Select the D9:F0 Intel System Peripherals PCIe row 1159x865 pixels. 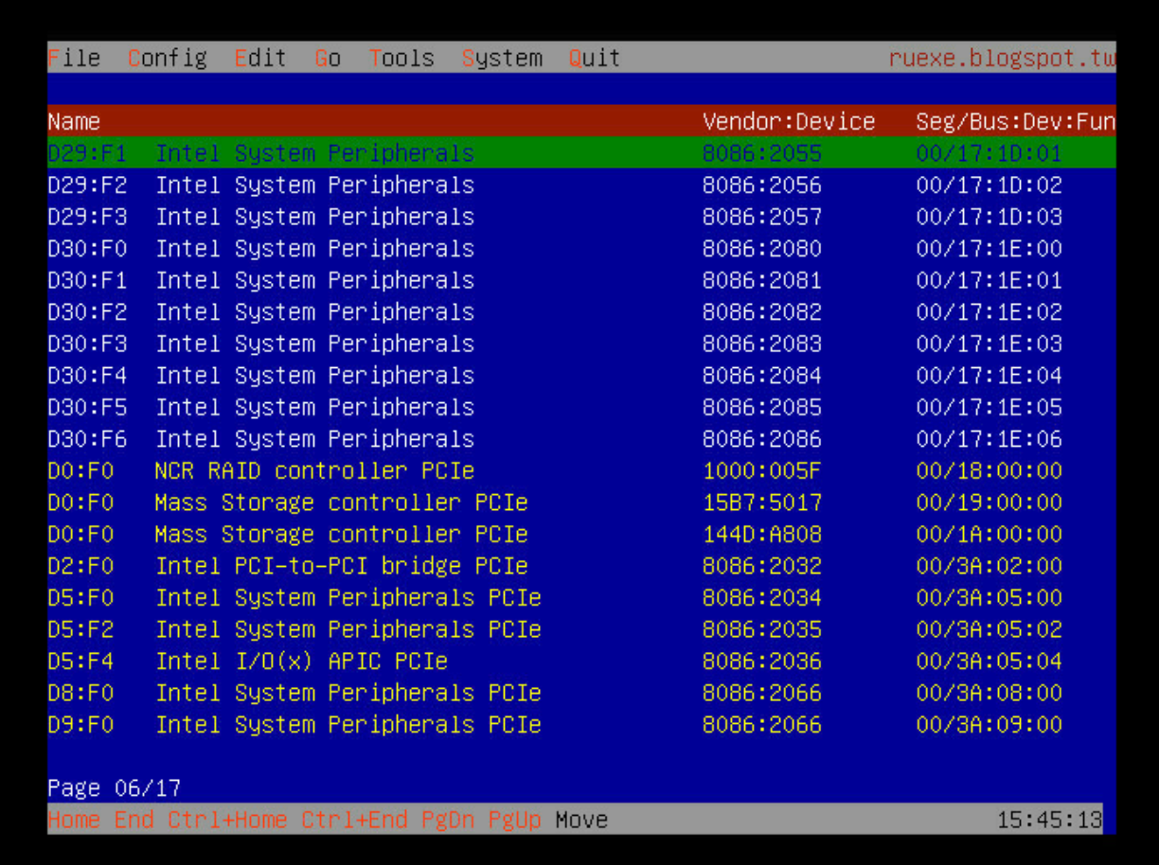[581, 724]
